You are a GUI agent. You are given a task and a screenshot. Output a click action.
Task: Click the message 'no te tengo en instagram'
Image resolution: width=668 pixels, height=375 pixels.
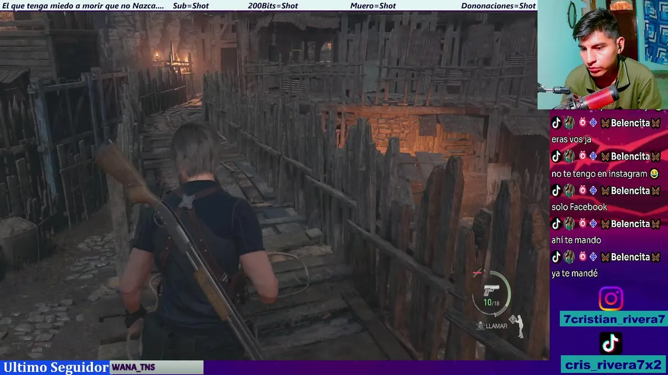point(600,174)
